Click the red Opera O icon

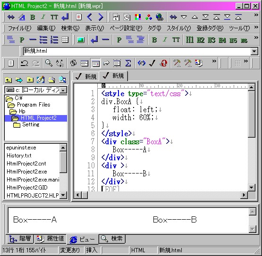(164, 63)
